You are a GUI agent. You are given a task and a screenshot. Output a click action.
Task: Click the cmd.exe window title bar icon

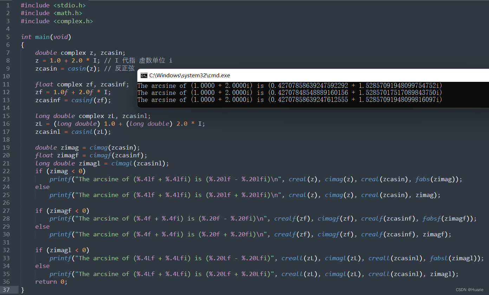pos(144,75)
